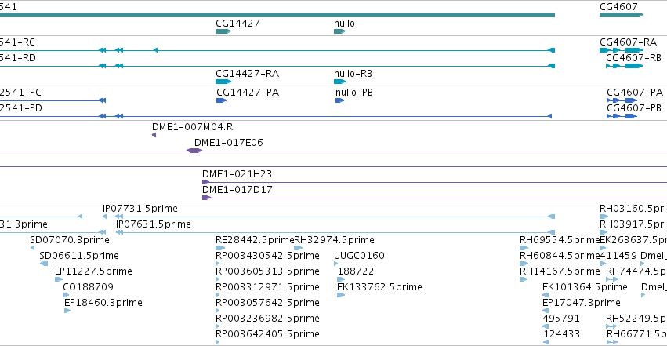Select the SD06611.5prime arrow glyph

point(44,264)
